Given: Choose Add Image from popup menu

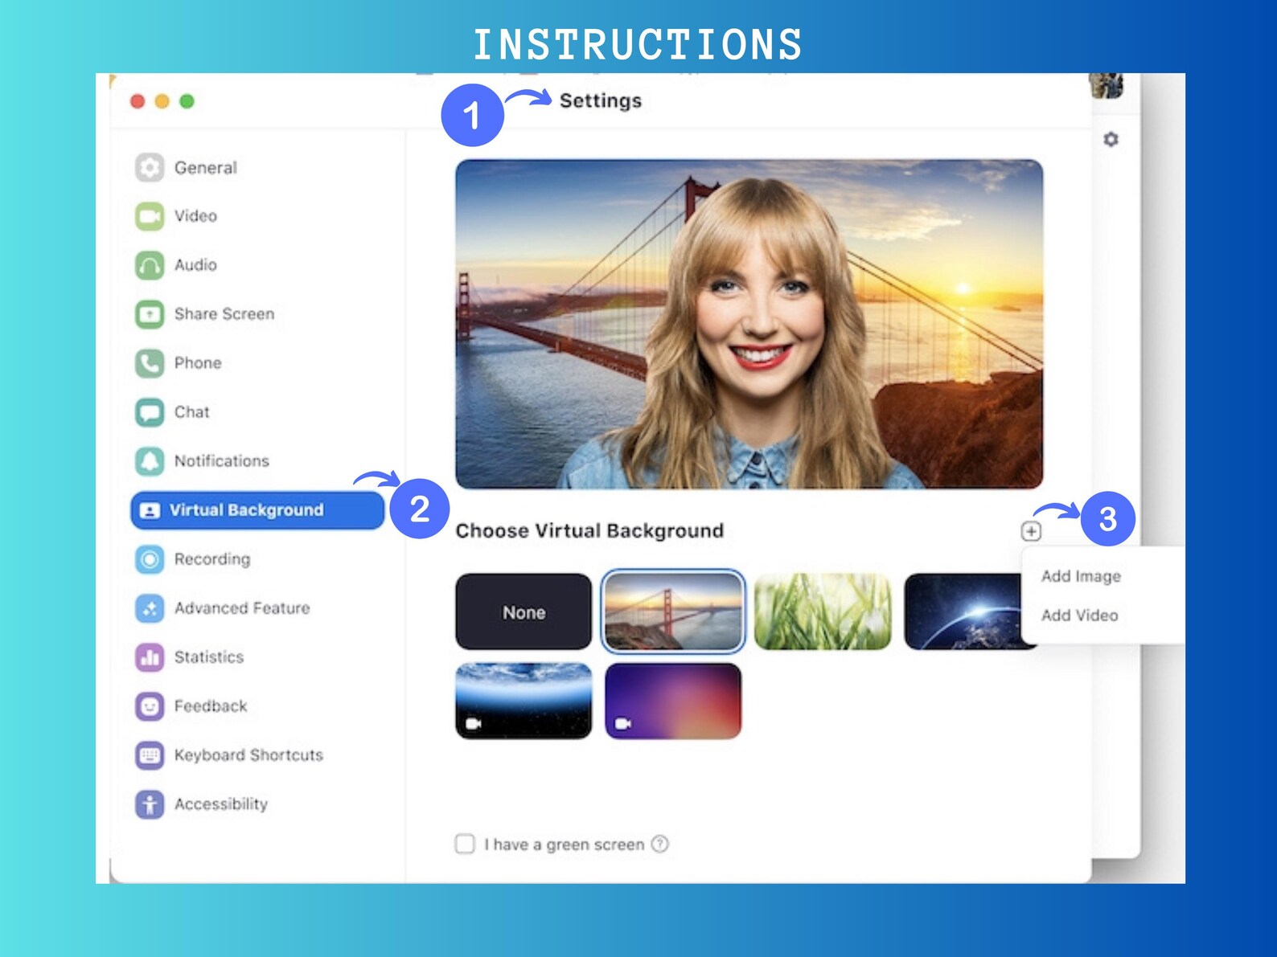Looking at the screenshot, I should tap(1081, 576).
